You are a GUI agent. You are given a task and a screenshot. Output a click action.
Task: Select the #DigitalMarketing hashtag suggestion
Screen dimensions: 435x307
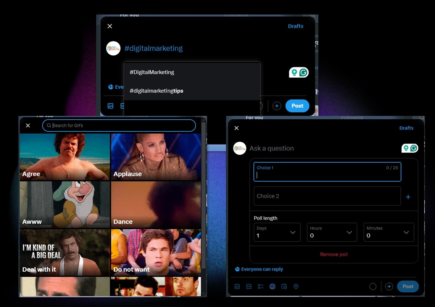152,72
